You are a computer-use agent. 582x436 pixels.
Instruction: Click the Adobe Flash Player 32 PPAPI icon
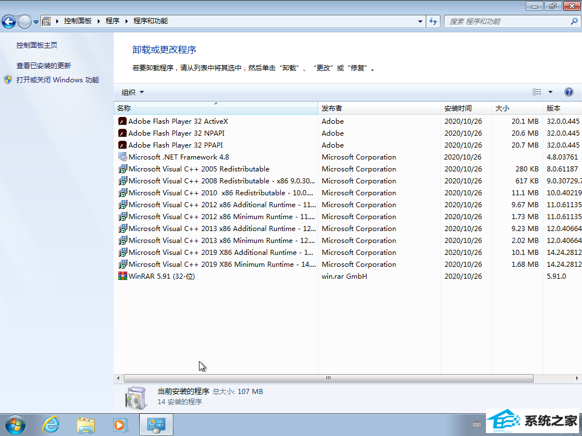pyautogui.click(x=122, y=145)
